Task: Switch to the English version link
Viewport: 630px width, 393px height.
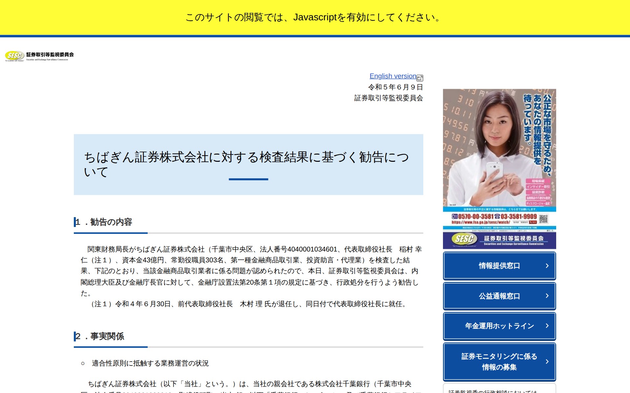Action: (393, 76)
